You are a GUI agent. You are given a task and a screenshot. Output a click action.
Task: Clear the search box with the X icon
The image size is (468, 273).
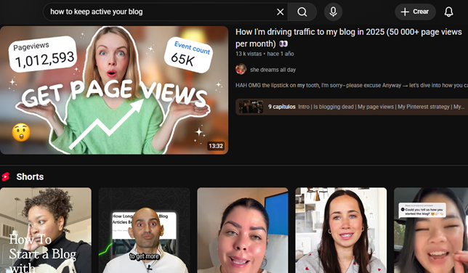pos(280,12)
